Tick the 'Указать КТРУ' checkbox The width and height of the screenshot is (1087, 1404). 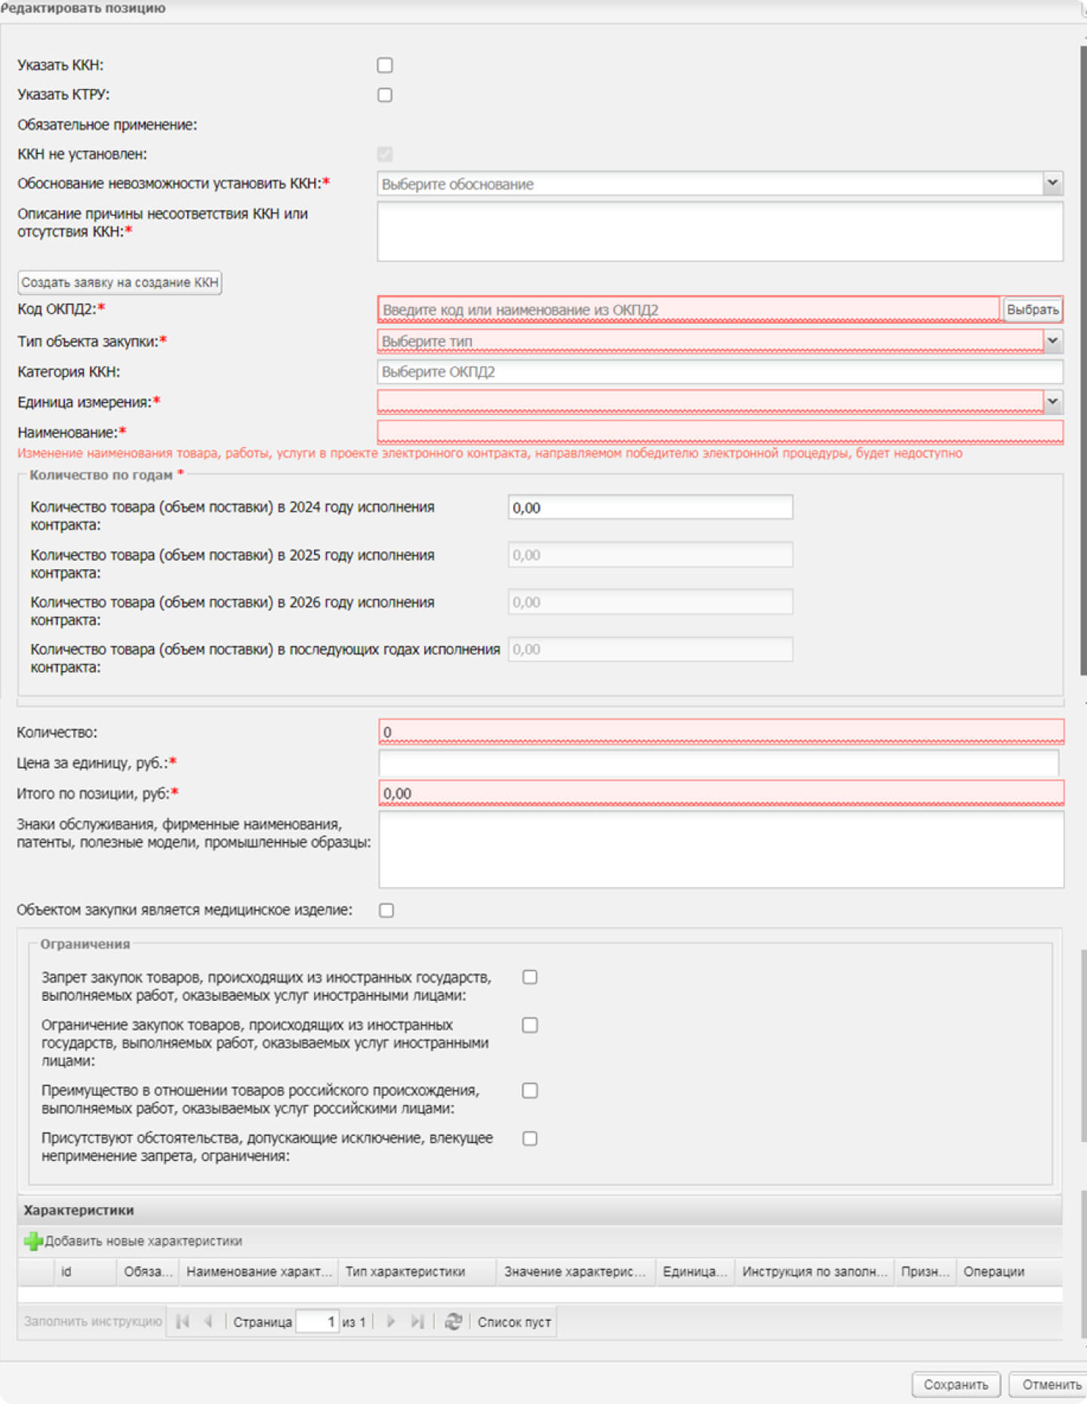[x=385, y=94]
